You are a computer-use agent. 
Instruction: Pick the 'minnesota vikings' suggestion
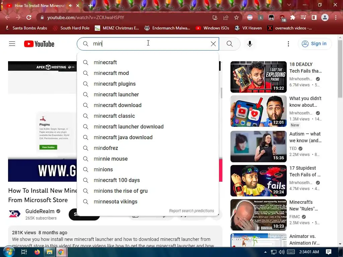(148, 202)
